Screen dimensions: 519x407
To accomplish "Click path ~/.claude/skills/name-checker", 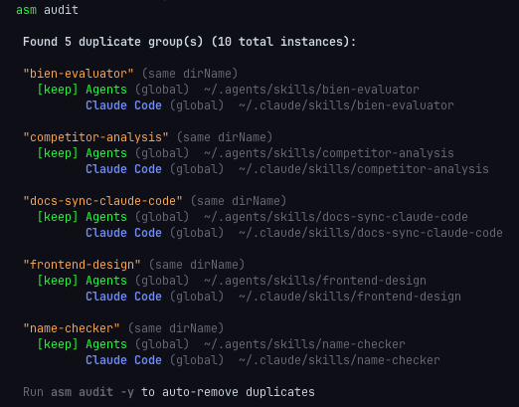I will [339, 360].
